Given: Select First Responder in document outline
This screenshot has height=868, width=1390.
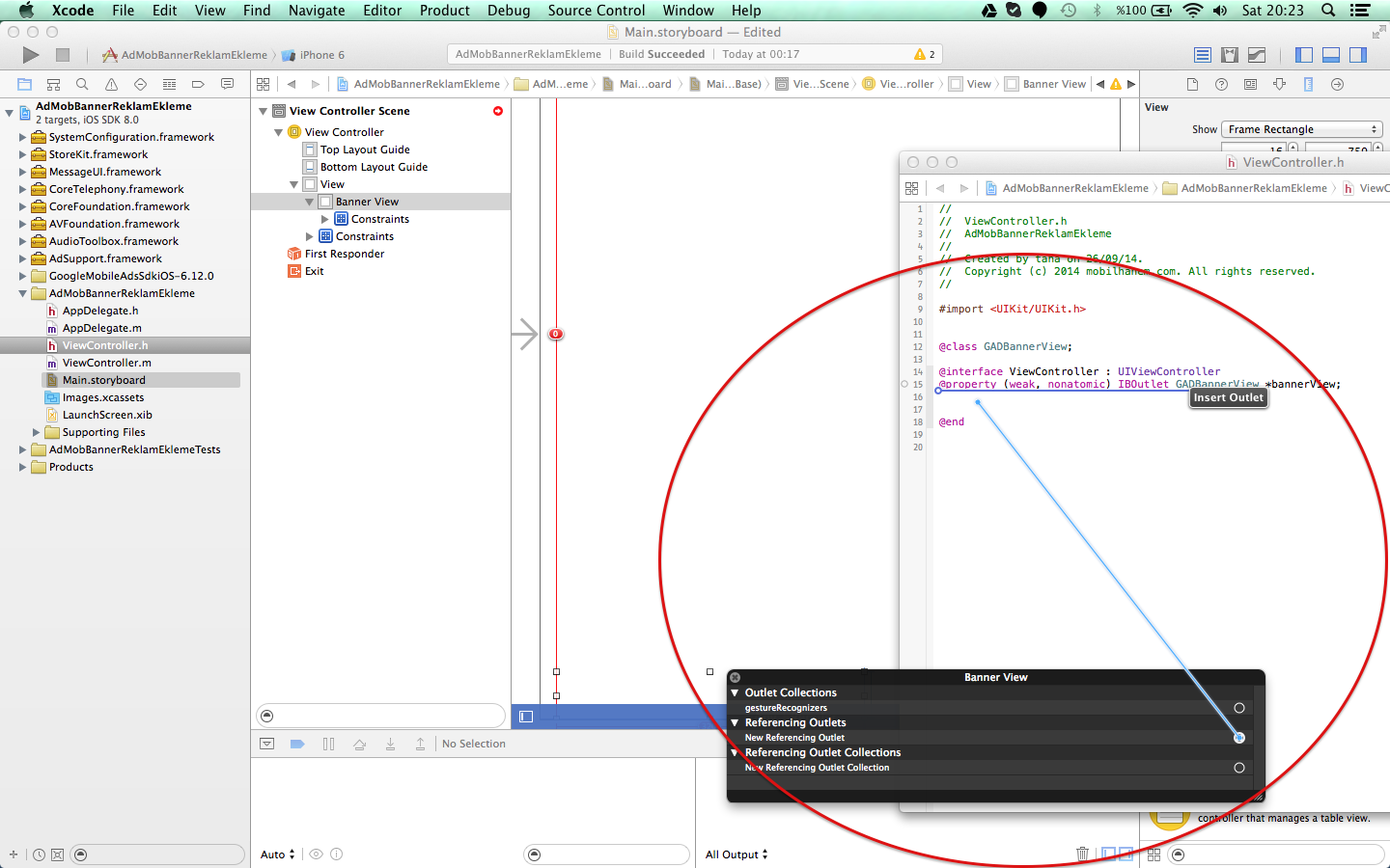Looking at the screenshot, I should pos(344,254).
